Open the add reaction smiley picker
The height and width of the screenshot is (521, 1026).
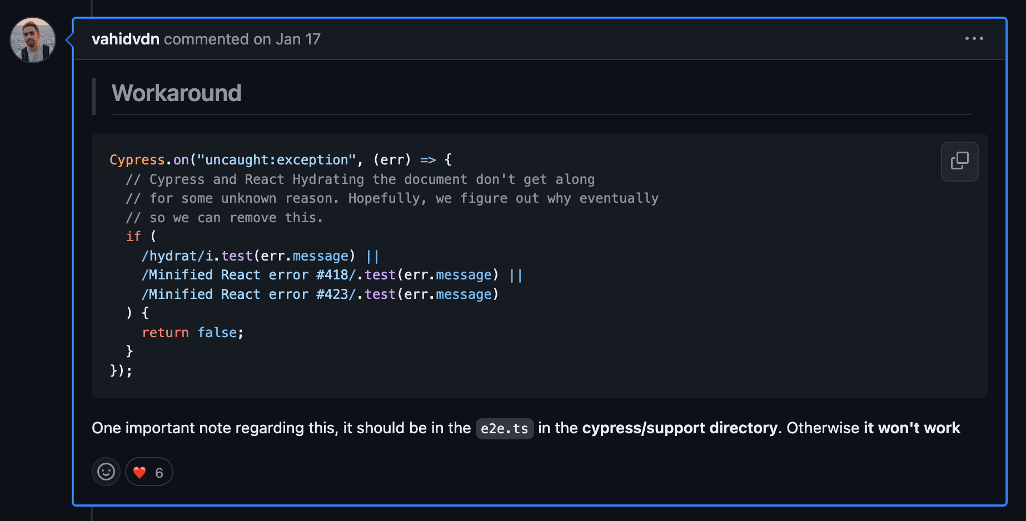click(x=106, y=472)
